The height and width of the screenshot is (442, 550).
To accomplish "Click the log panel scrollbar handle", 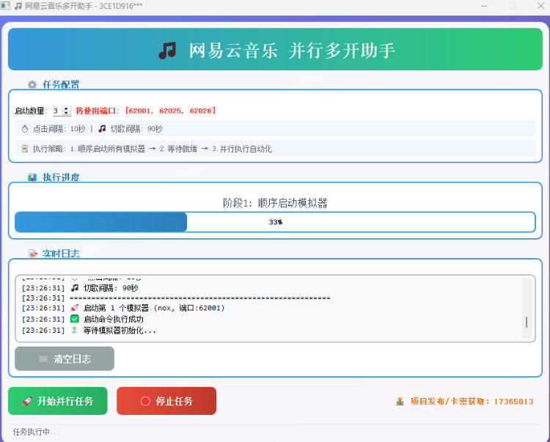I will [x=527, y=322].
